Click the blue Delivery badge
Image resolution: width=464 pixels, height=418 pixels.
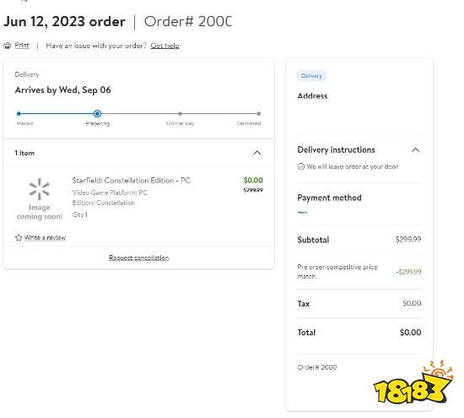(311, 76)
